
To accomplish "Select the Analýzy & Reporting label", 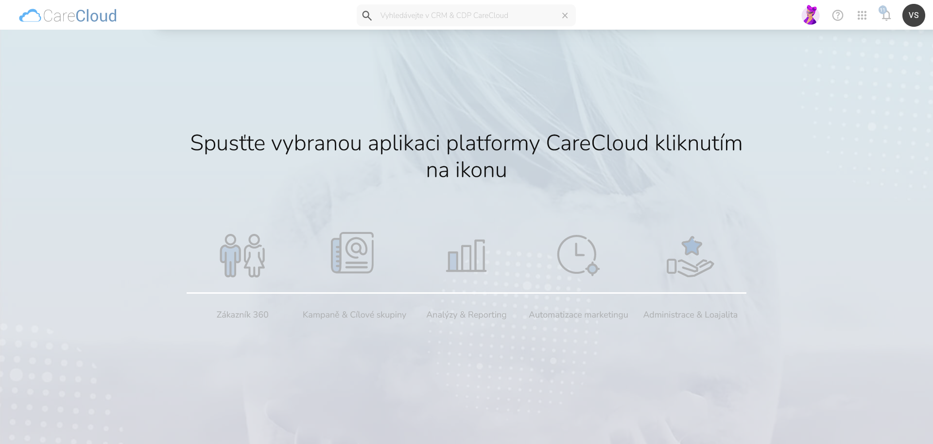I will click(x=466, y=315).
